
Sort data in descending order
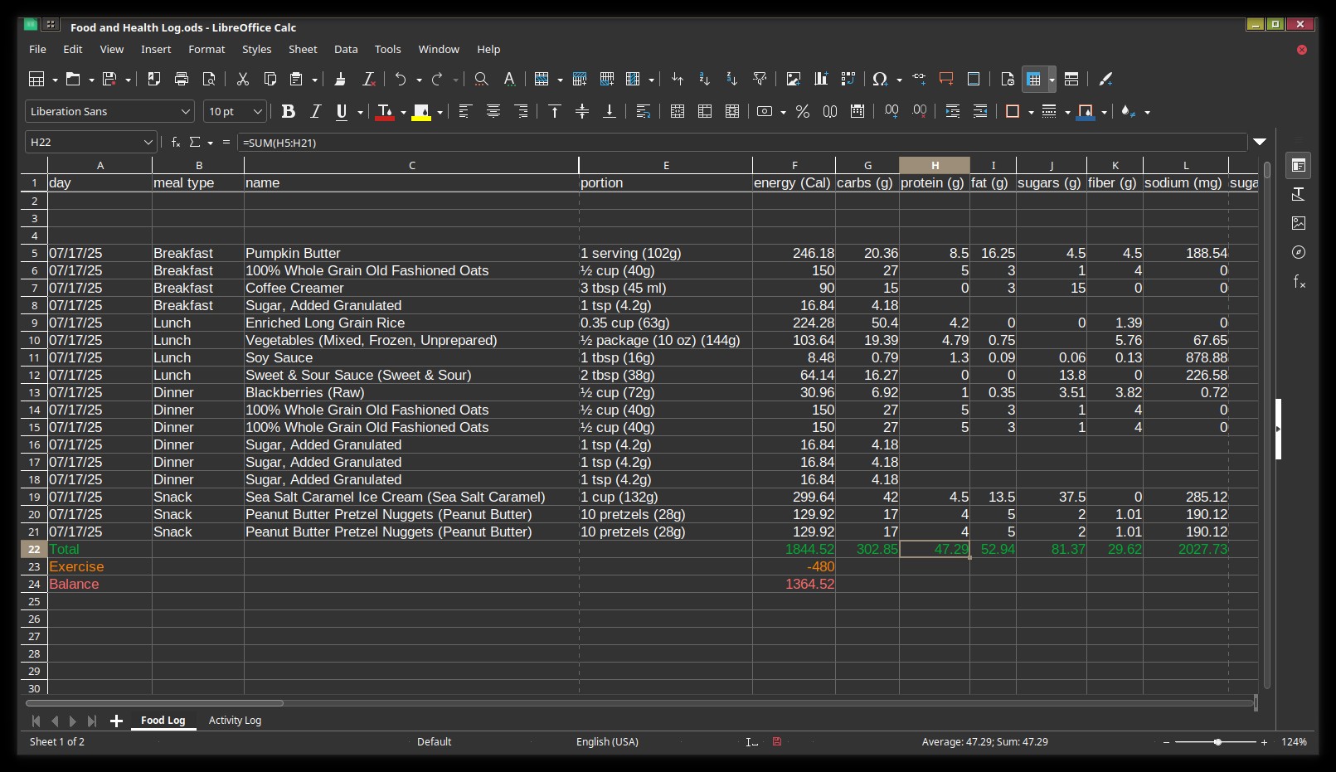731,79
